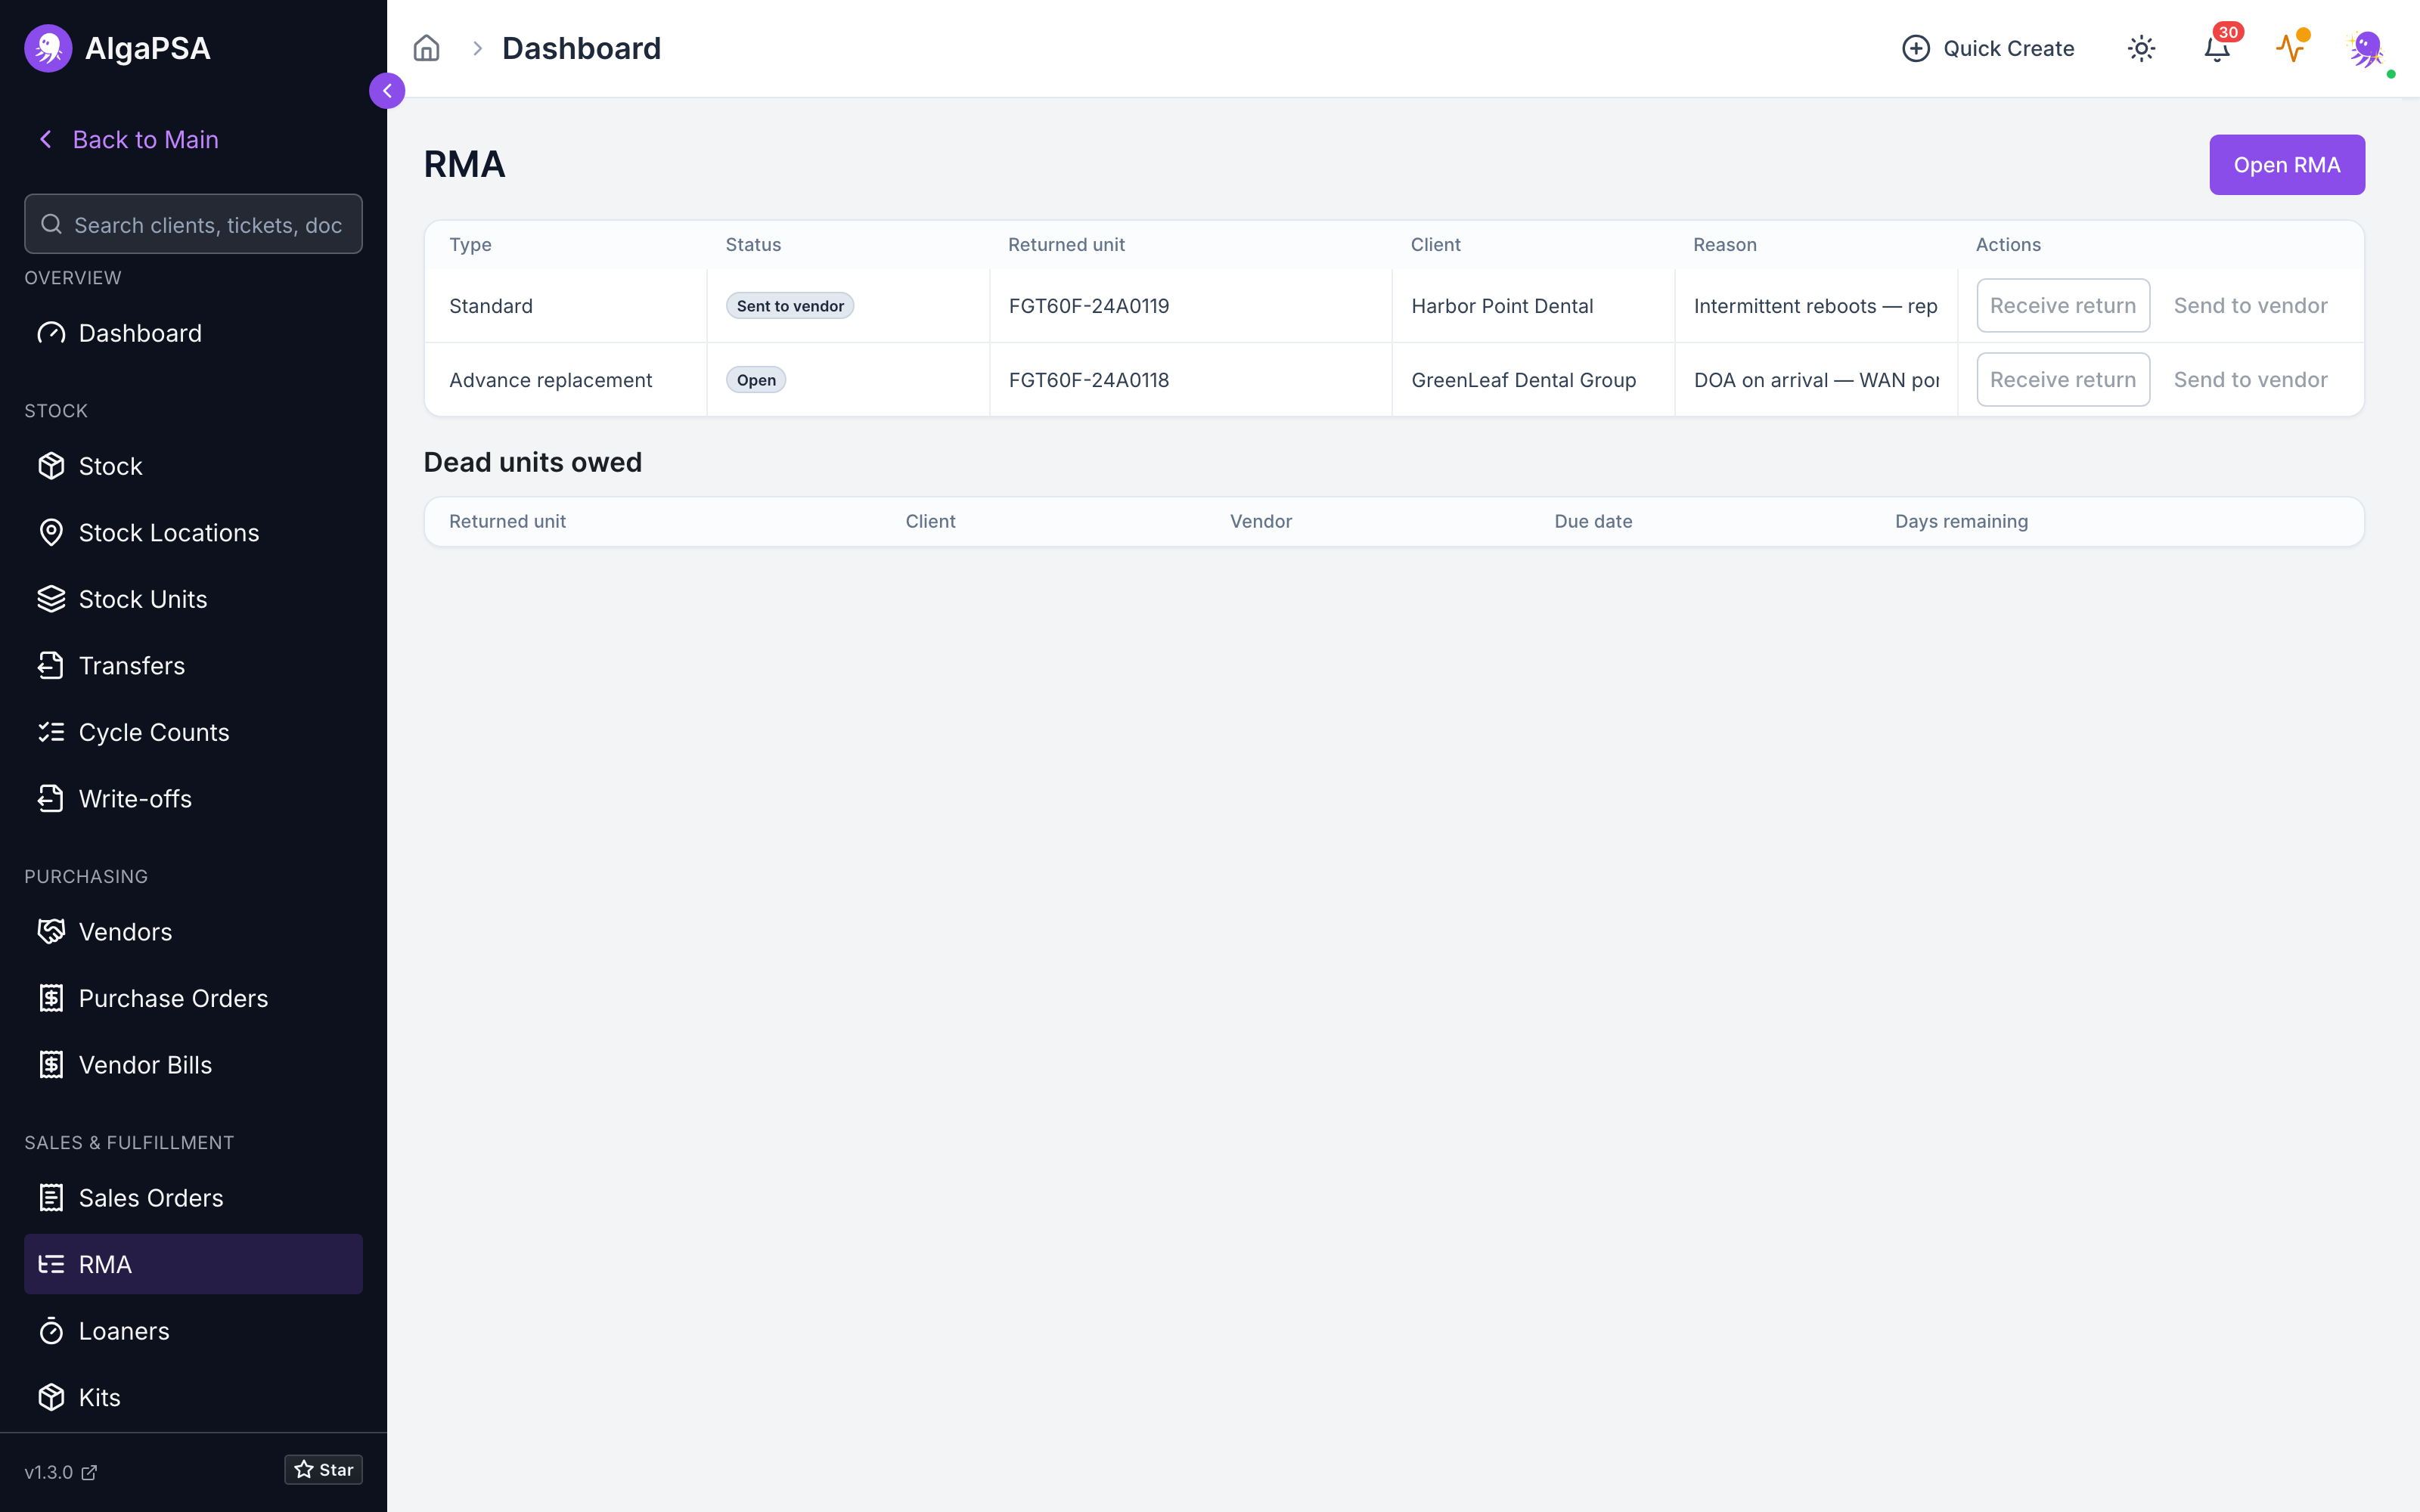2420x1512 pixels.
Task: Click Harbor Point Dental client cell
Action: (1533, 306)
